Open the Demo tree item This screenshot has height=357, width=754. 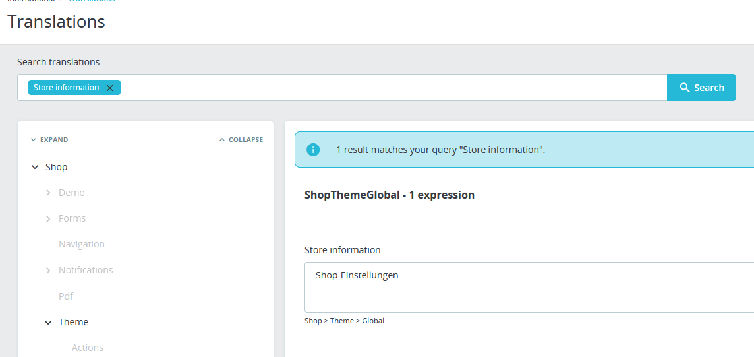tap(72, 193)
